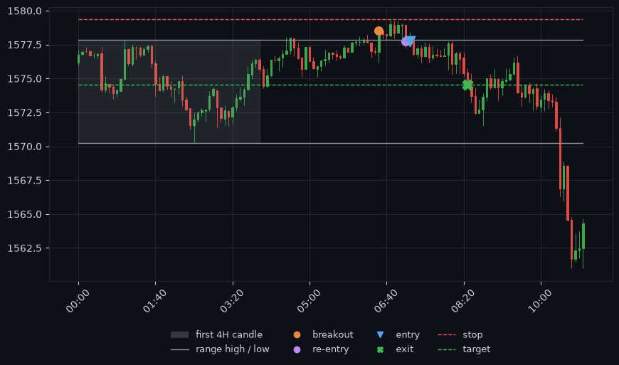Click the 01:40 time axis label
619x365 pixels.
tap(155, 301)
